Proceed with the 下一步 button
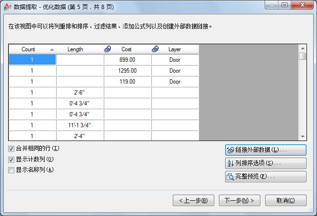Screen dimensions: 317x216 pyautogui.click(x=239, y=200)
